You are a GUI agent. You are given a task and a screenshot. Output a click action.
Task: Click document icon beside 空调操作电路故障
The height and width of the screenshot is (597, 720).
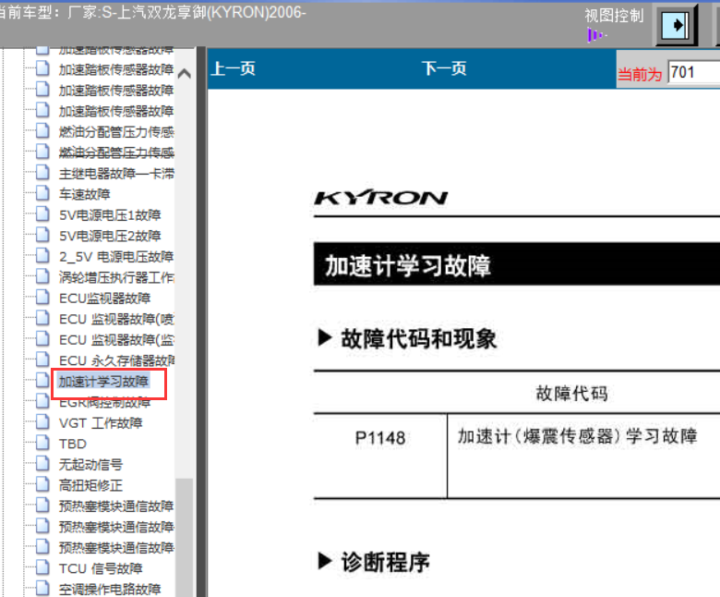click(x=42, y=589)
